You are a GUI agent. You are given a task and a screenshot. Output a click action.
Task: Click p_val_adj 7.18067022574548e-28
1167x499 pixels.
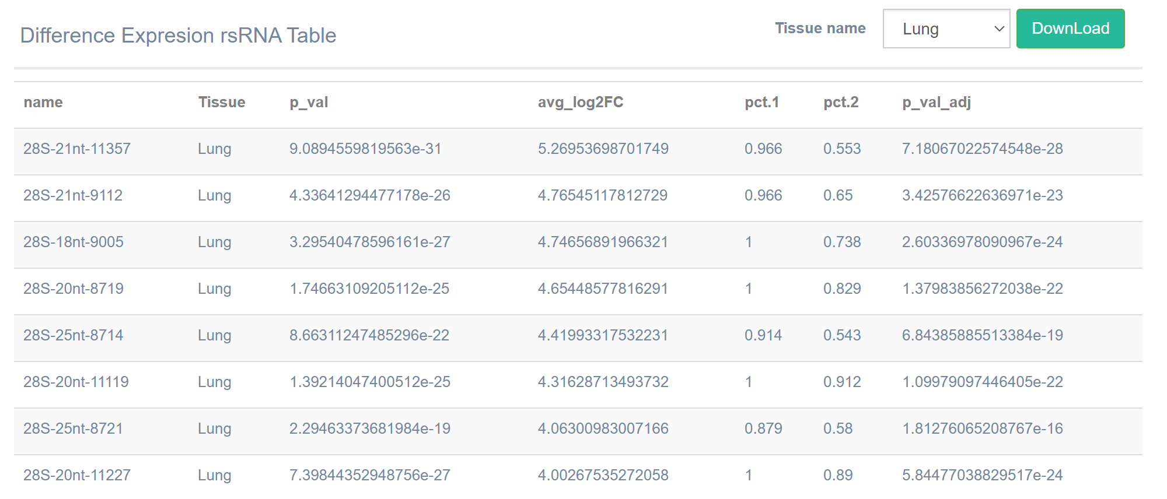pyautogui.click(x=983, y=149)
